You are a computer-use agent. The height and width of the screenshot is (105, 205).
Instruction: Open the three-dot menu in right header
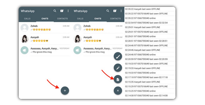coord(121,11)
